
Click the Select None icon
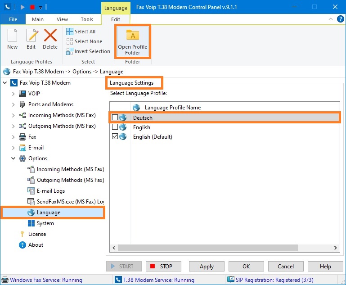(70, 41)
